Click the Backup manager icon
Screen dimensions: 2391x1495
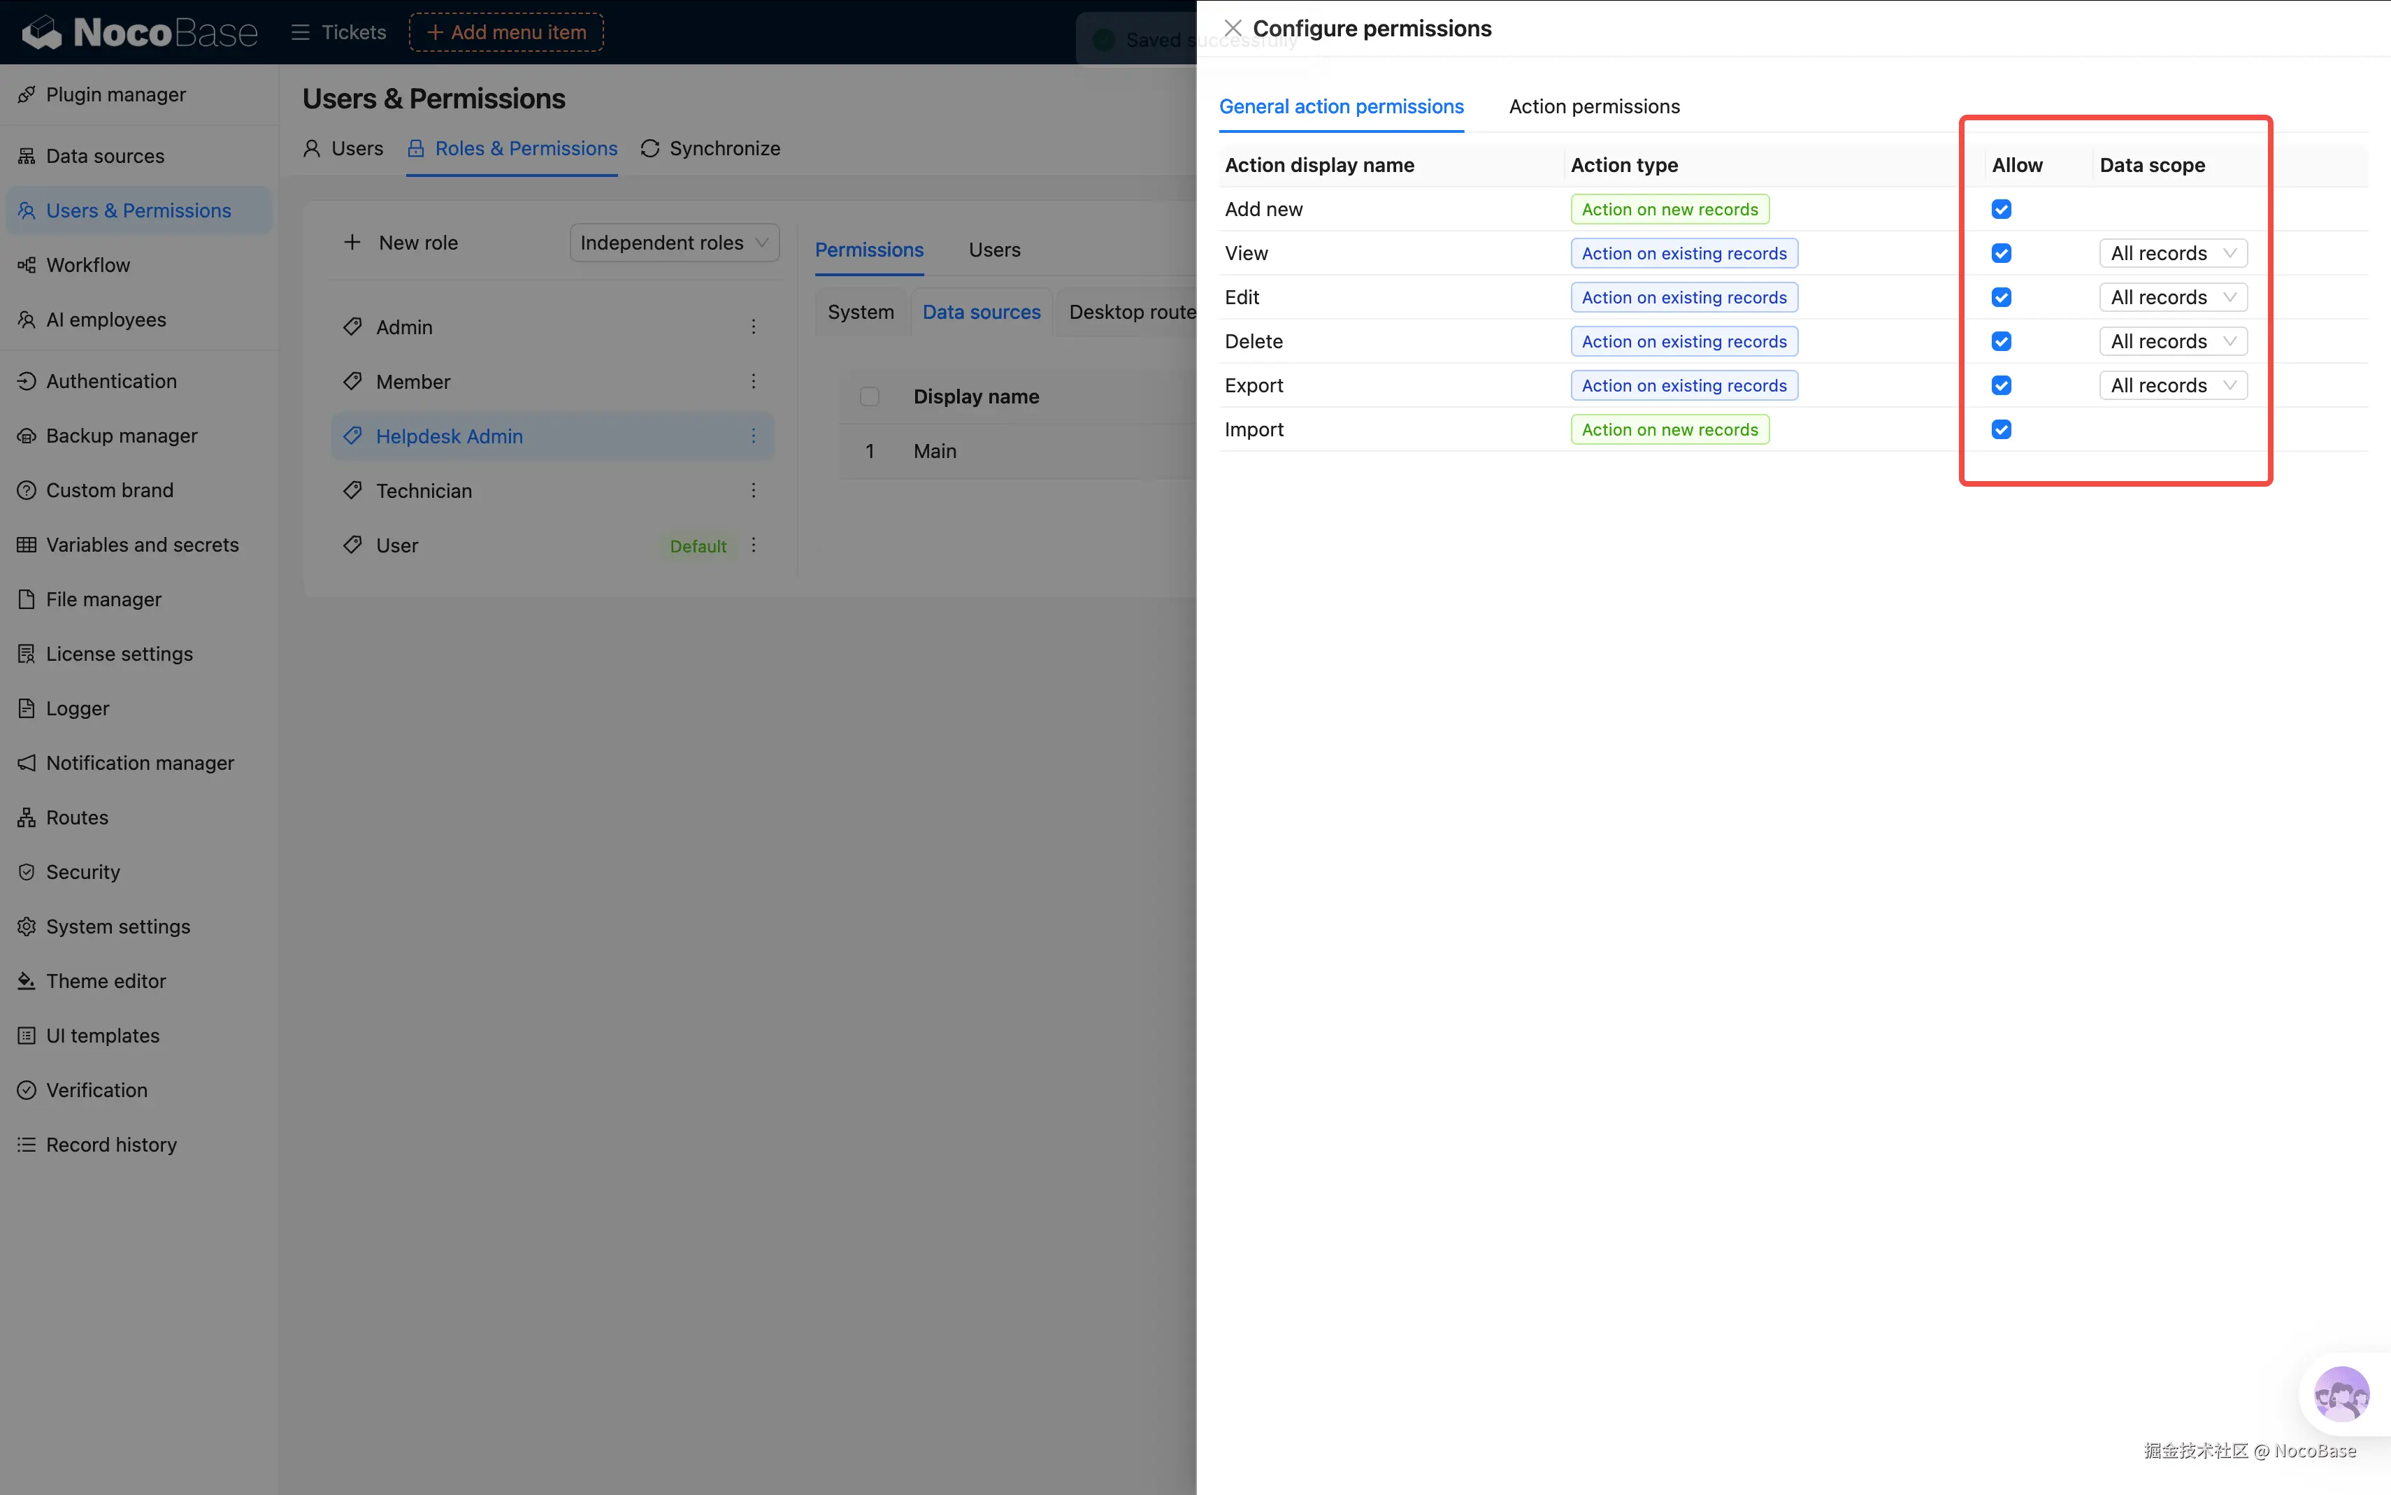(27, 436)
